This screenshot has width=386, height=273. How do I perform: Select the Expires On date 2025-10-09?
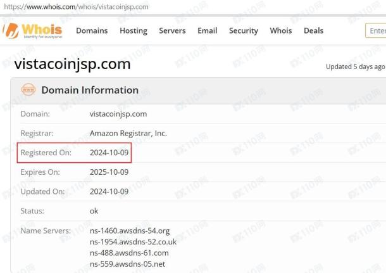(x=109, y=172)
